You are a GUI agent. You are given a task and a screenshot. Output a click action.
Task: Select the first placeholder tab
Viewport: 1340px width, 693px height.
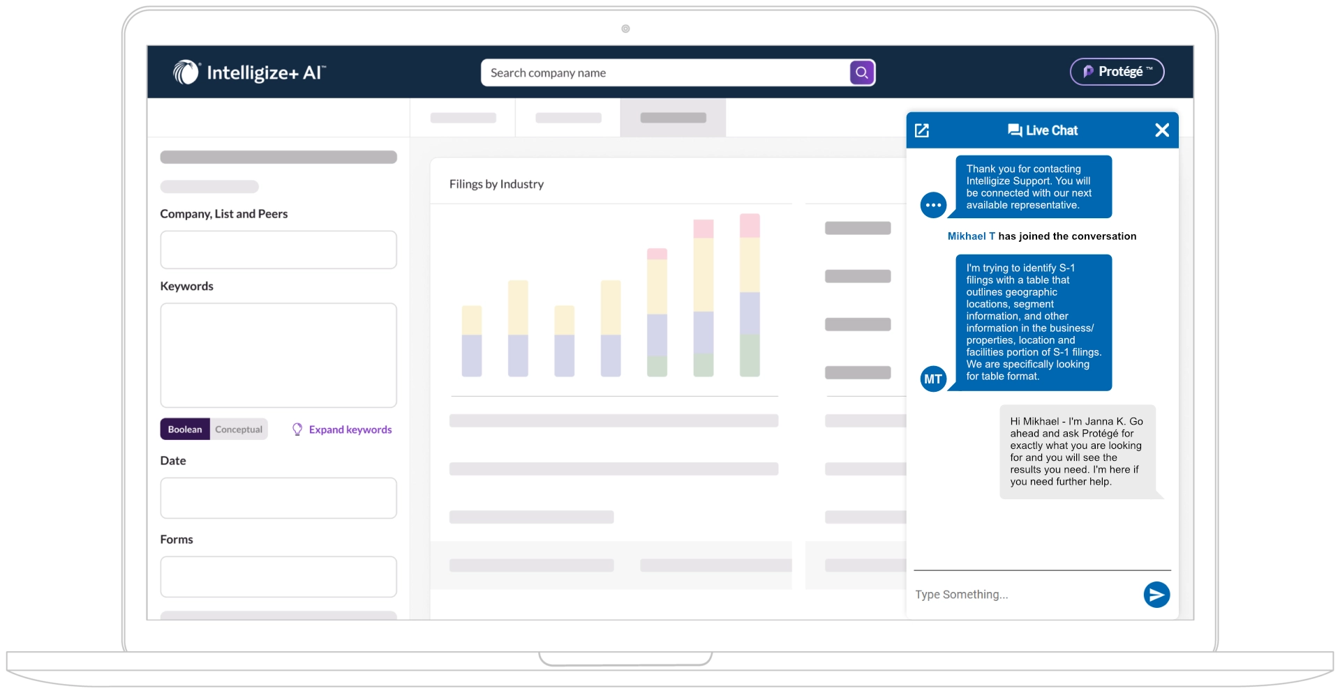tap(463, 118)
